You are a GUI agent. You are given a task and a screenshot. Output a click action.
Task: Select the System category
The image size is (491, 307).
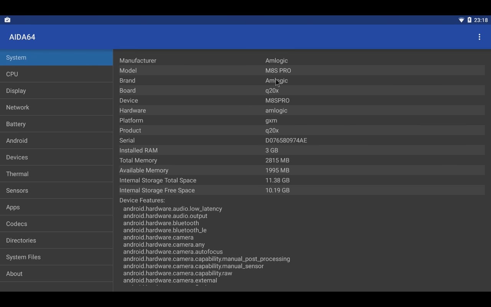click(56, 58)
